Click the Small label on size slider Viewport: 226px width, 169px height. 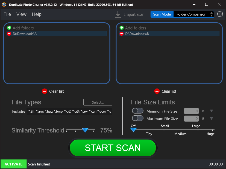click(165, 126)
